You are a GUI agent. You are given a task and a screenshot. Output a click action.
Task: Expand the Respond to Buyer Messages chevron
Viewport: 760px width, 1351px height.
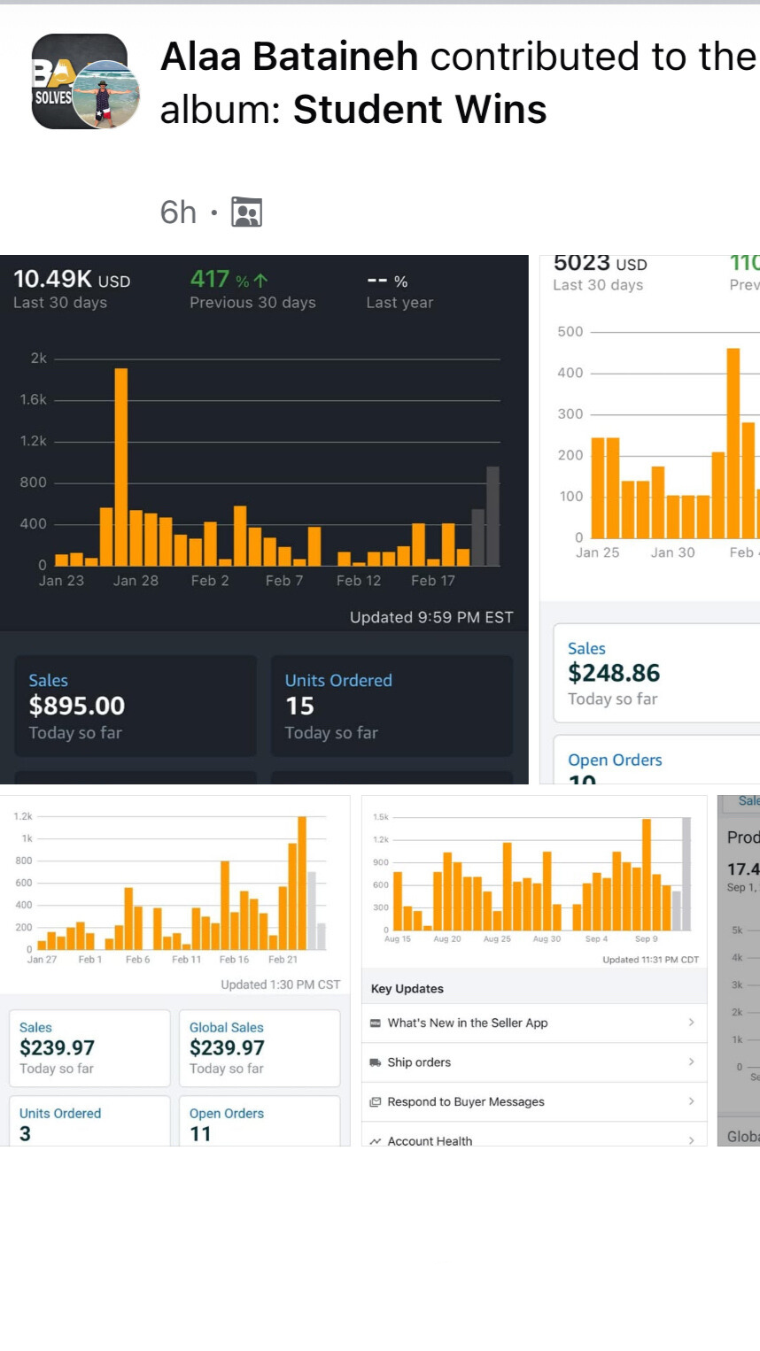pyautogui.click(x=691, y=1102)
